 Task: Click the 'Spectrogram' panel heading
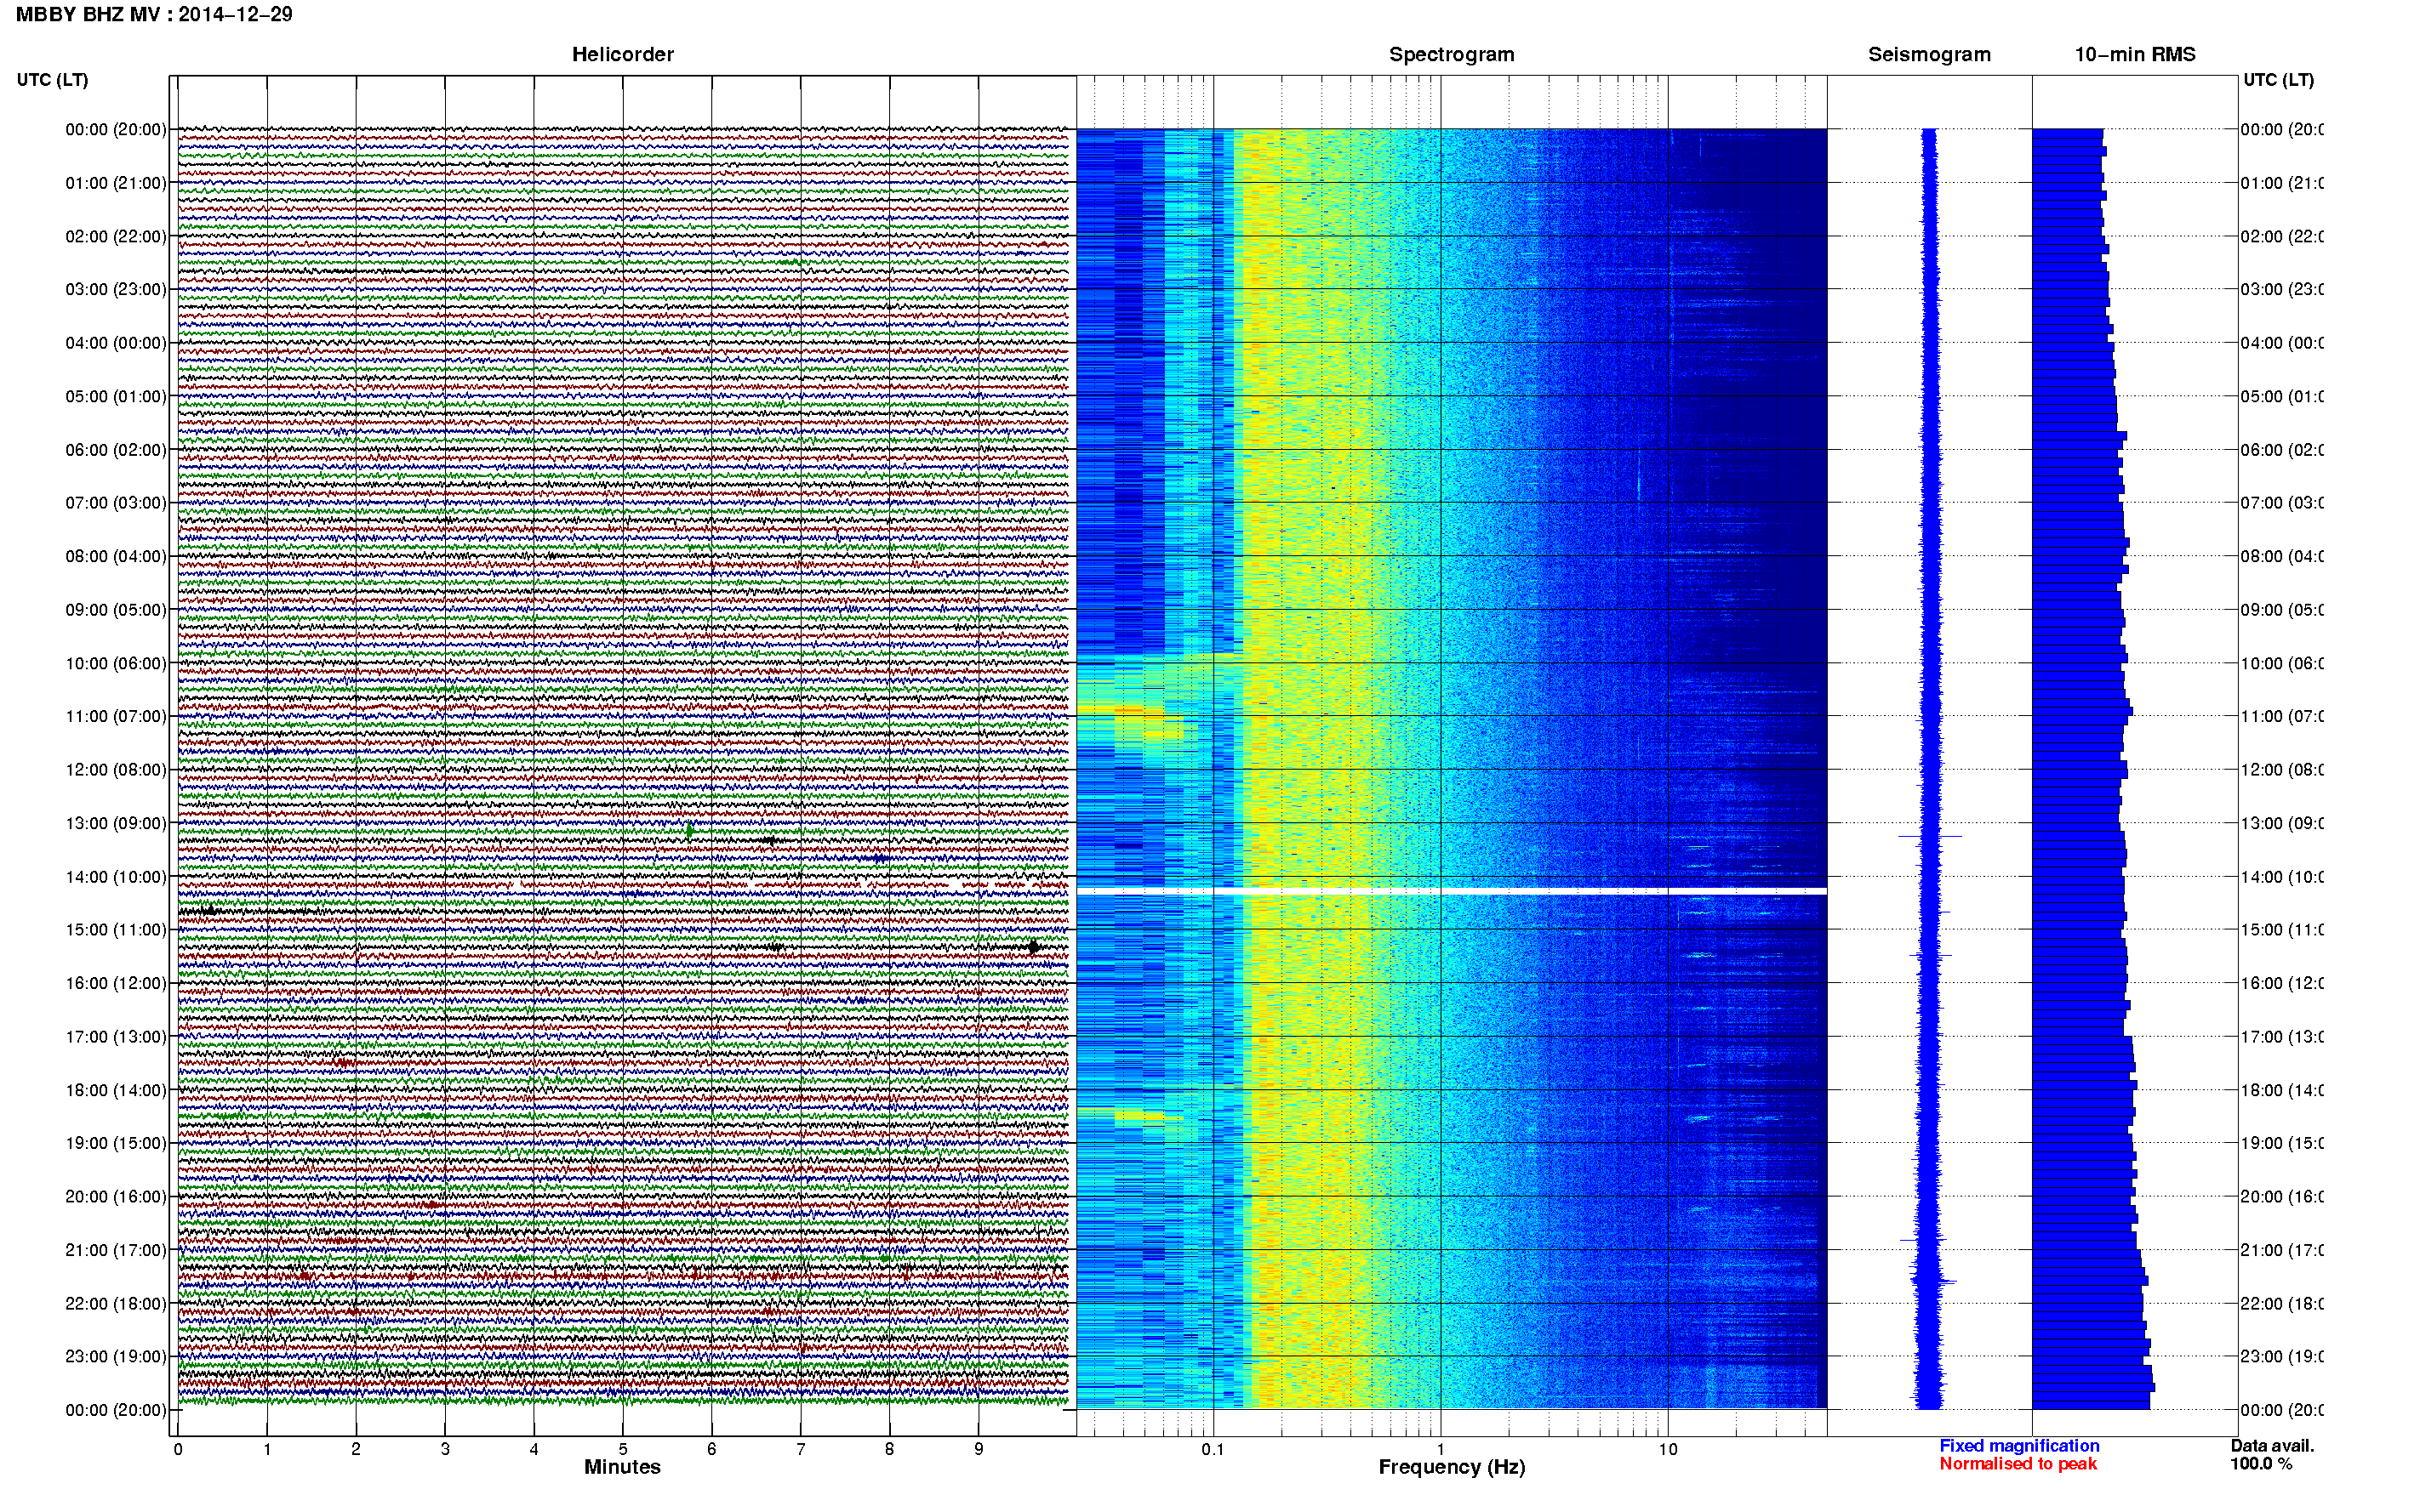point(1451,54)
